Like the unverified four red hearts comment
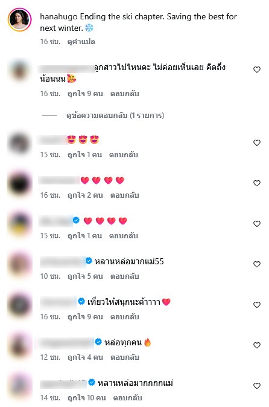269x407 pixels. tap(256, 183)
